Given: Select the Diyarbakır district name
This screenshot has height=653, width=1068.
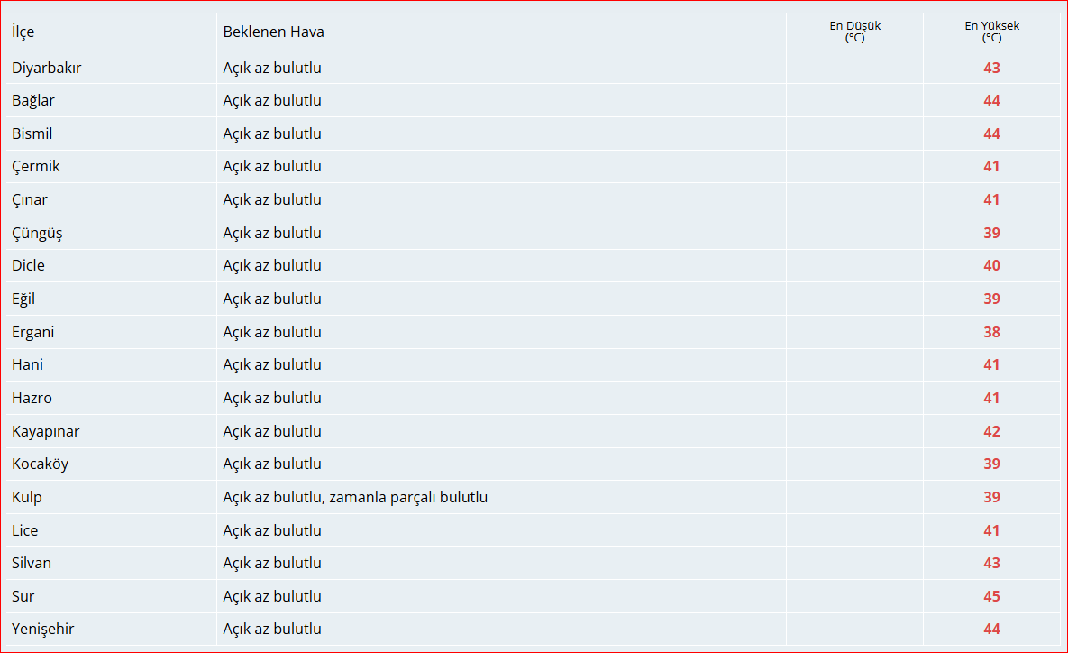Looking at the screenshot, I should [47, 68].
